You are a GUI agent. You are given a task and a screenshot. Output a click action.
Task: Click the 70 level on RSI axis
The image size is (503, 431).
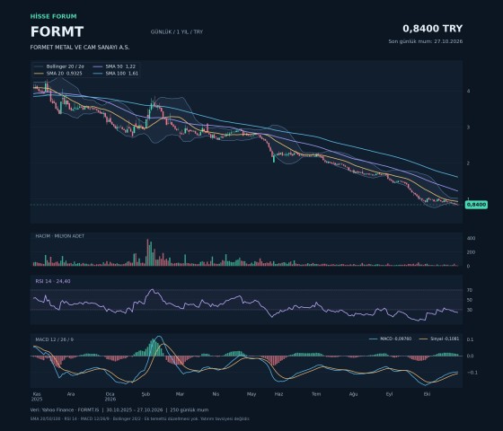pyautogui.click(x=470, y=290)
